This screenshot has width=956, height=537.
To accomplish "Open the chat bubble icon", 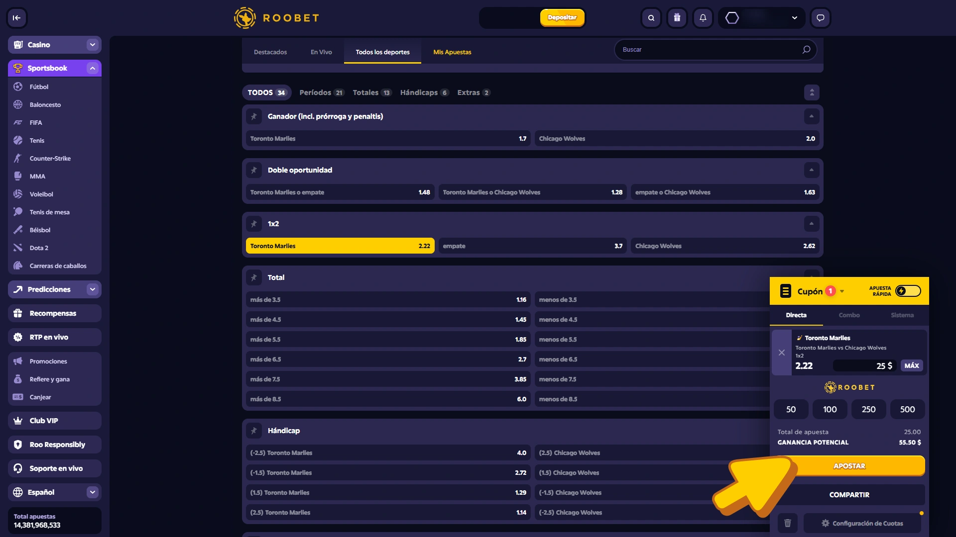I will coord(821,18).
